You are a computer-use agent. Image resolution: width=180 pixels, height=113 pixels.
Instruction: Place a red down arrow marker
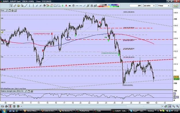[66, 6]
